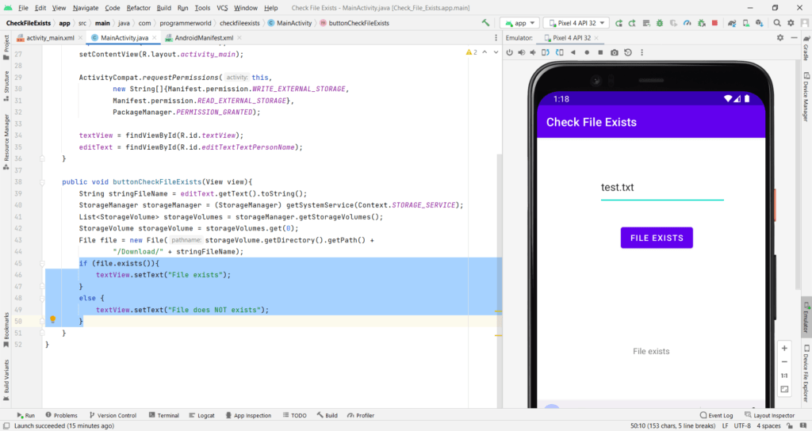The width and height of the screenshot is (812, 431).
Task: Take emulator screenshot with camera icon
Action: pos(615,52)
